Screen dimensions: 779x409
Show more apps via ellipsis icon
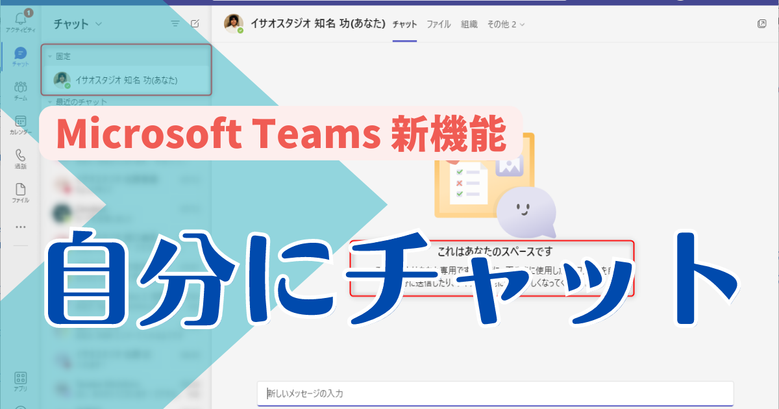coord(20,227)
